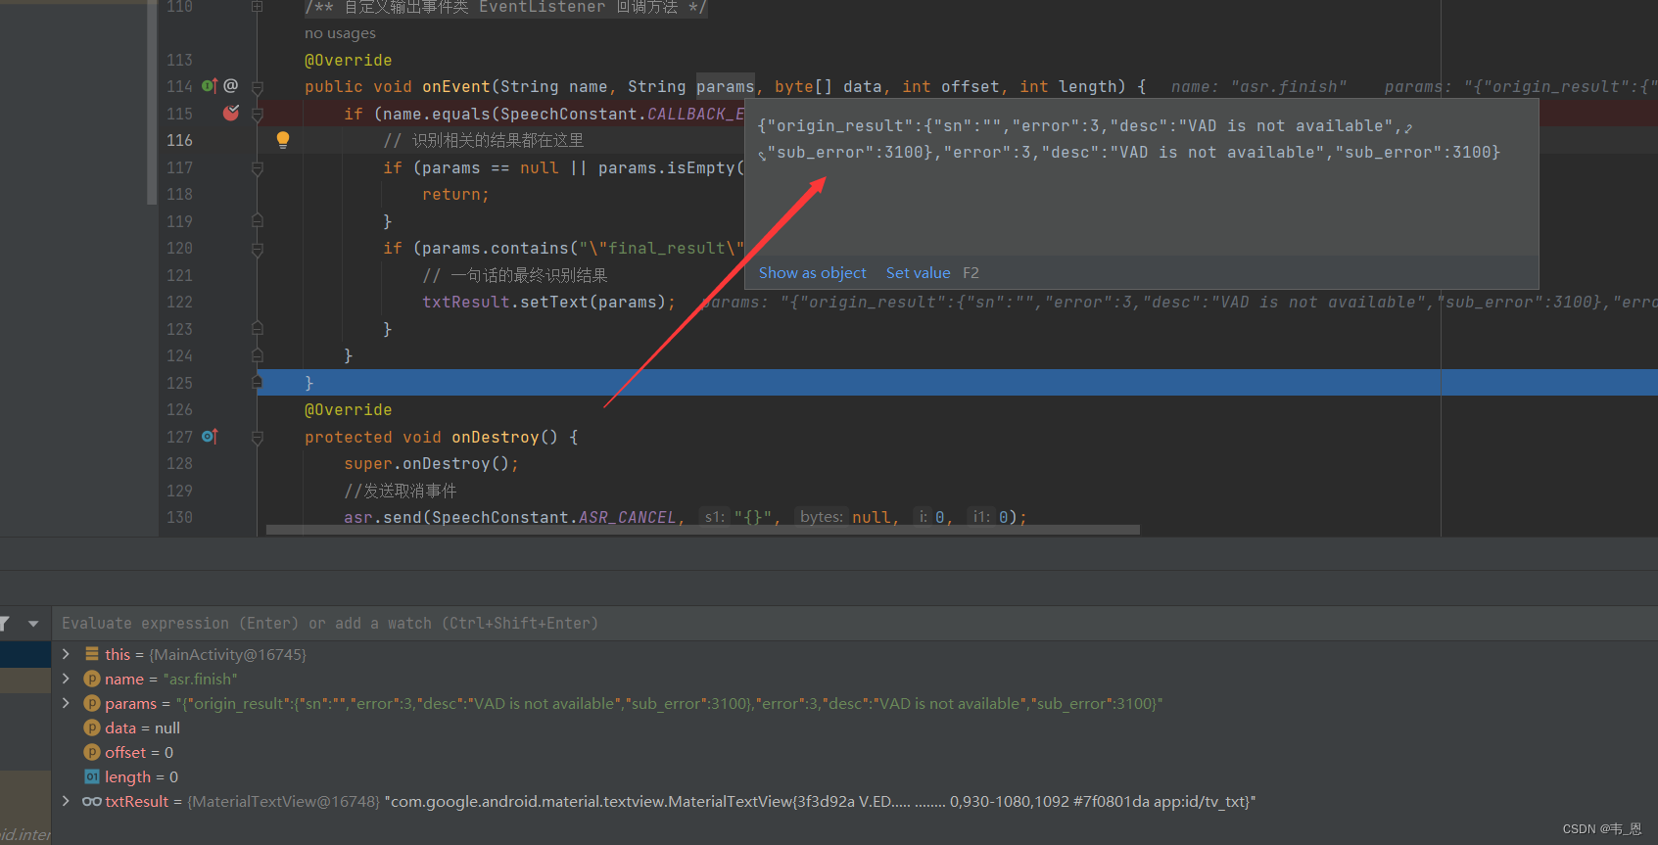Select the 'length = 0' variable row

(x=854, y=776)
